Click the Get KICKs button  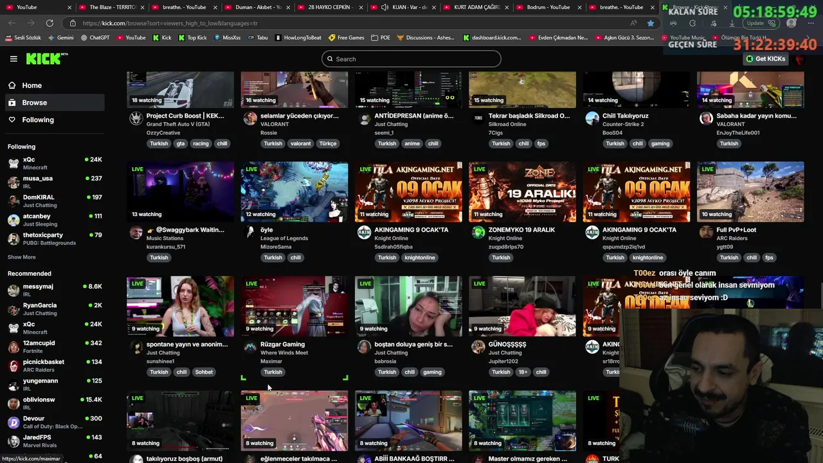click(765, 59)
